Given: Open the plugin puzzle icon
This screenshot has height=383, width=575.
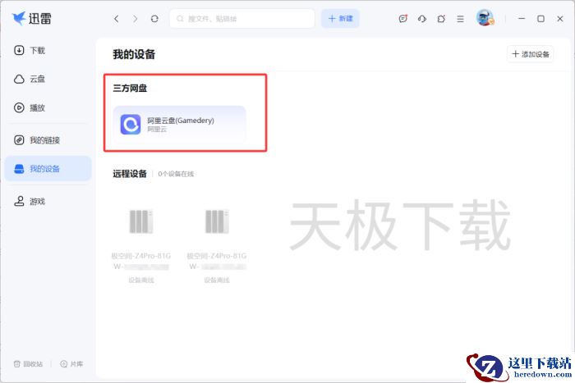Looking at the screenshot, I should pos(441,19).
